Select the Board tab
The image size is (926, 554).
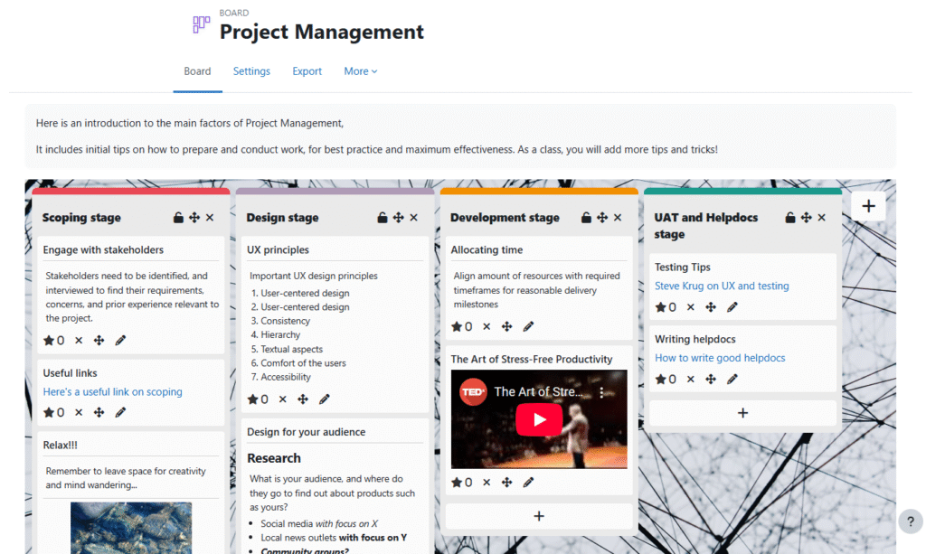tap(197, 70)
